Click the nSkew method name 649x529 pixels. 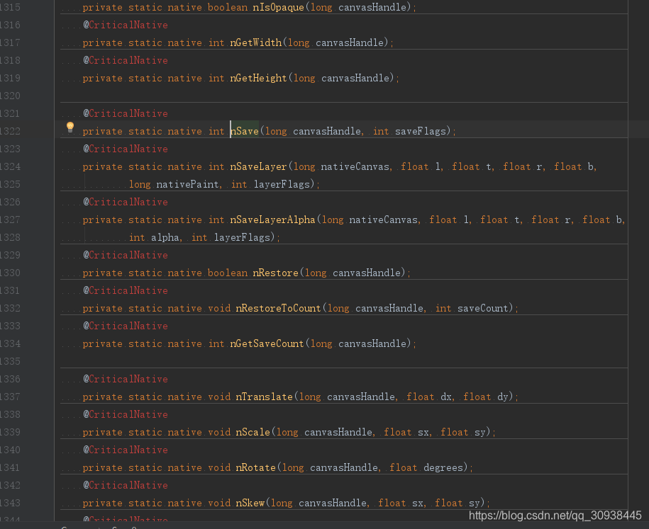click(x=250, y=503)
